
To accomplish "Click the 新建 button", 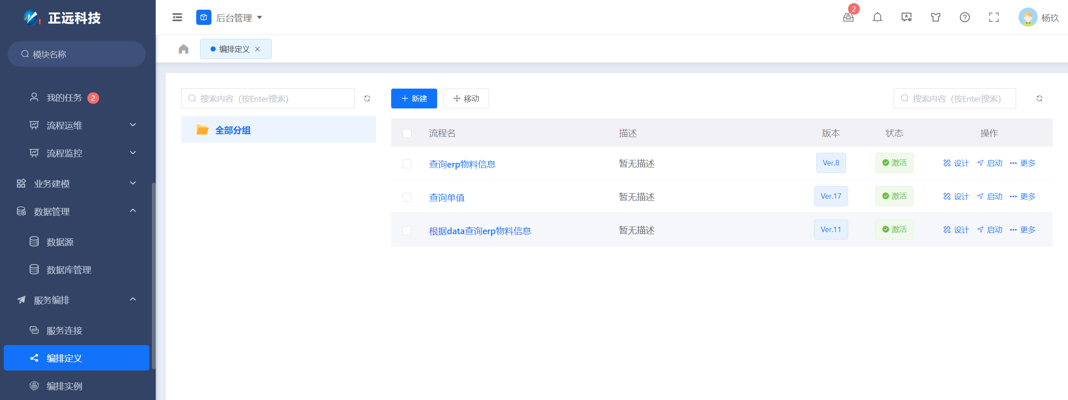I will pos(414,98).
